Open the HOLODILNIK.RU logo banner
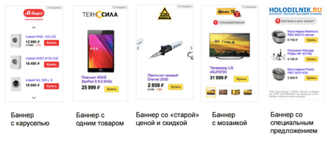The image size is (329, 141). tap(295, 11)
